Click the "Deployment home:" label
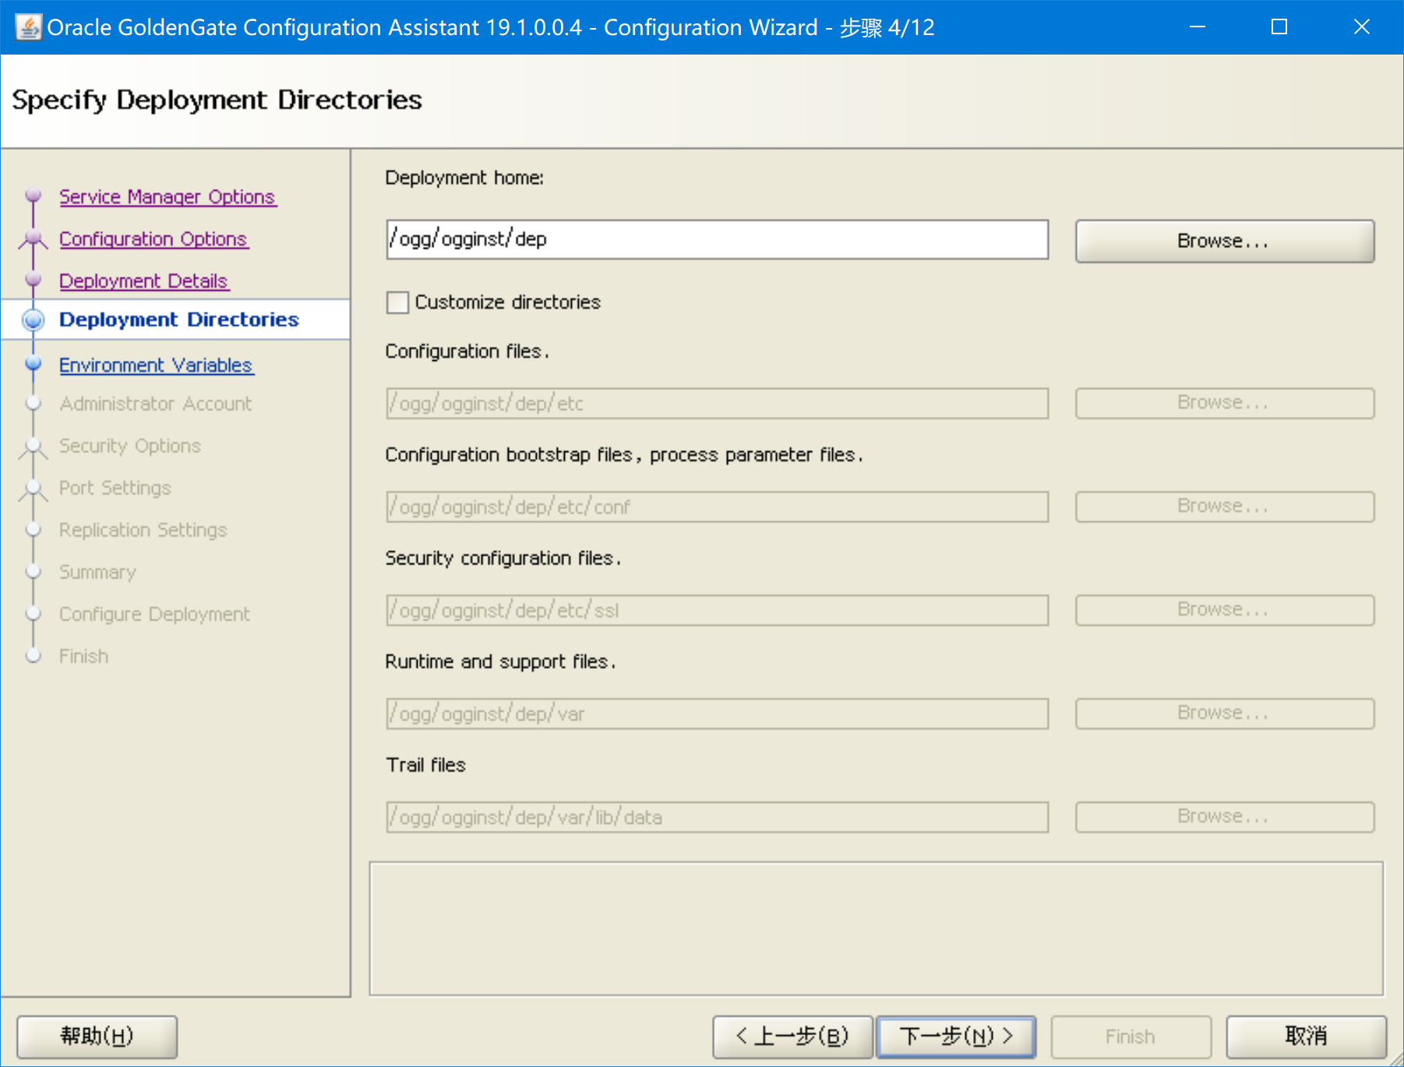Image resolution: width=1404 pixels, height=1067 pixels. 464,178
